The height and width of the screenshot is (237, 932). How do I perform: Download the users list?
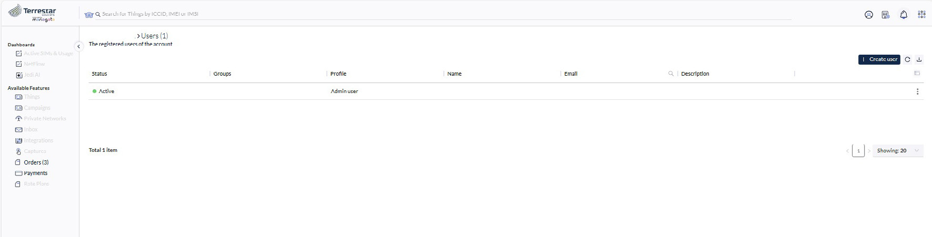click(x=919, y=59)
